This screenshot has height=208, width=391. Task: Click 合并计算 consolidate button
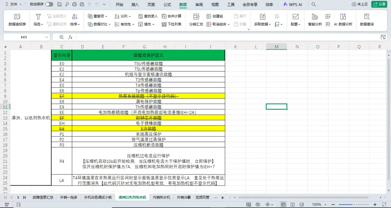coord(172,16)
